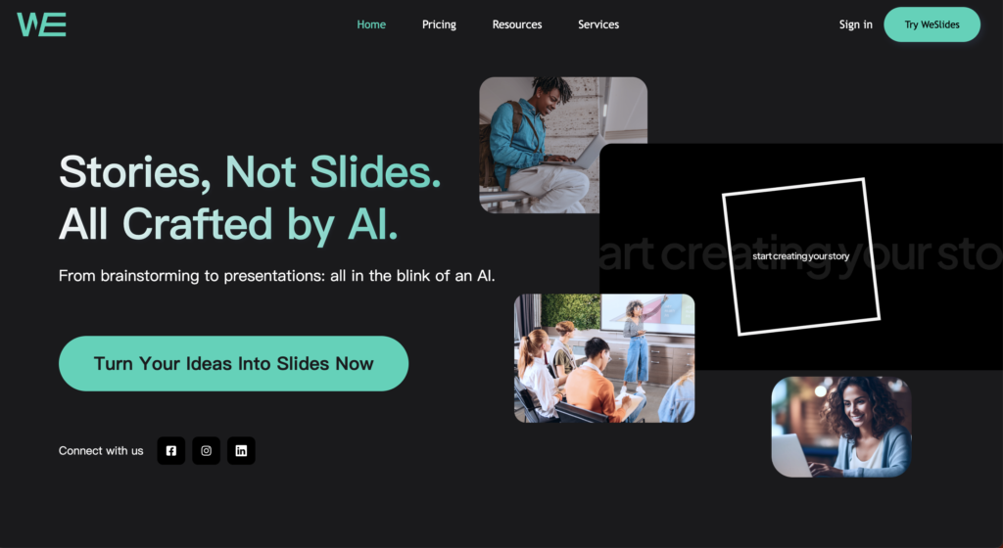Open the Resources menu item
This screenshot has width=1003, height=548.
pos(517,24)
